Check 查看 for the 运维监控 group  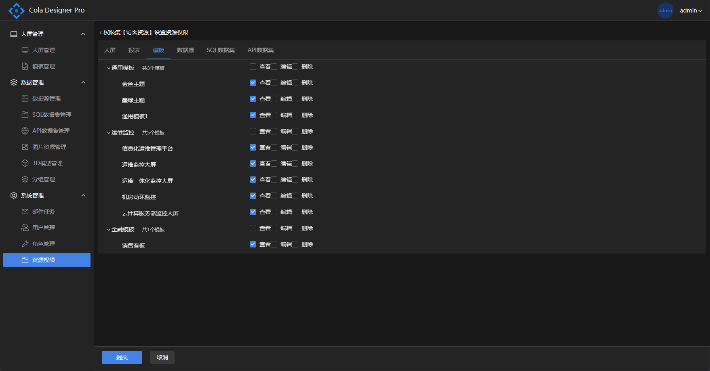tap(253, 131)
